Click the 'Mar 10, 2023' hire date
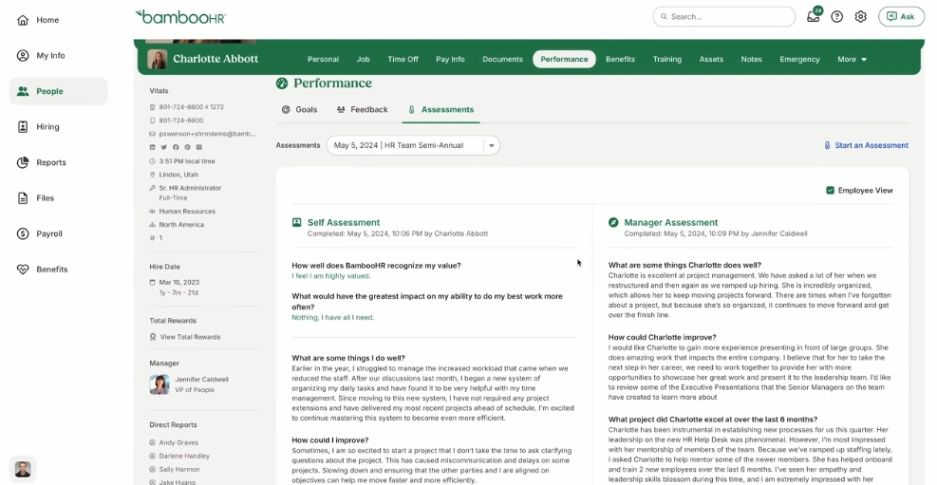 [179, 282]
